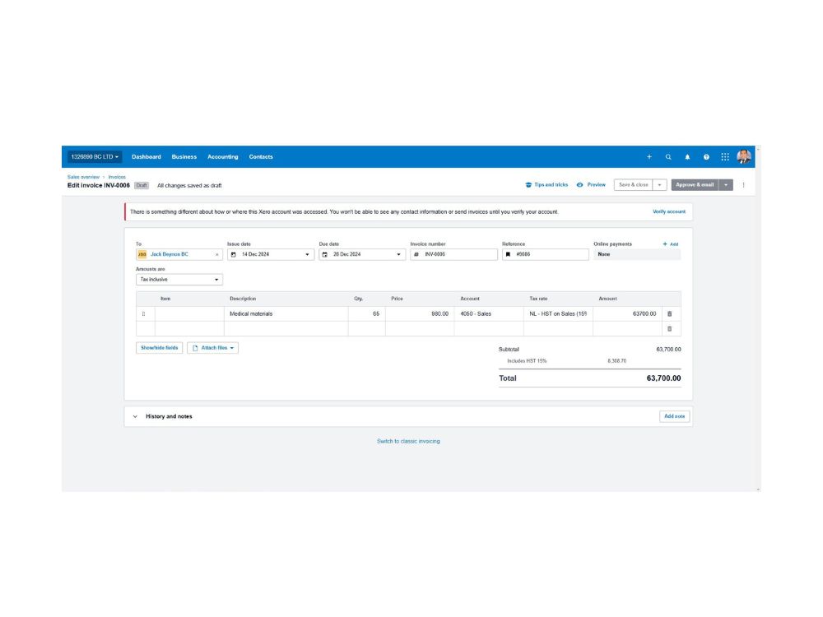Click the Item cell of first row

coord(189,313)
